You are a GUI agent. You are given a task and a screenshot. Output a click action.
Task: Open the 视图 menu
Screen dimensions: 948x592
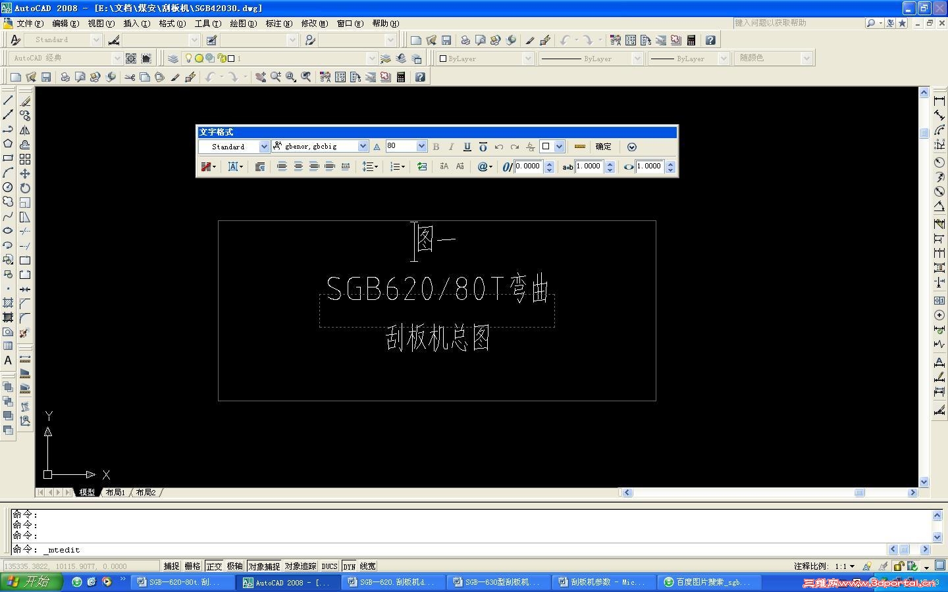pyautogui.click(x=101, y=23)
